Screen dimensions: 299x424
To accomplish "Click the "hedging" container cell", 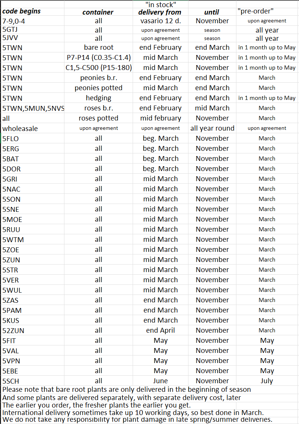I will click(98, 98).
